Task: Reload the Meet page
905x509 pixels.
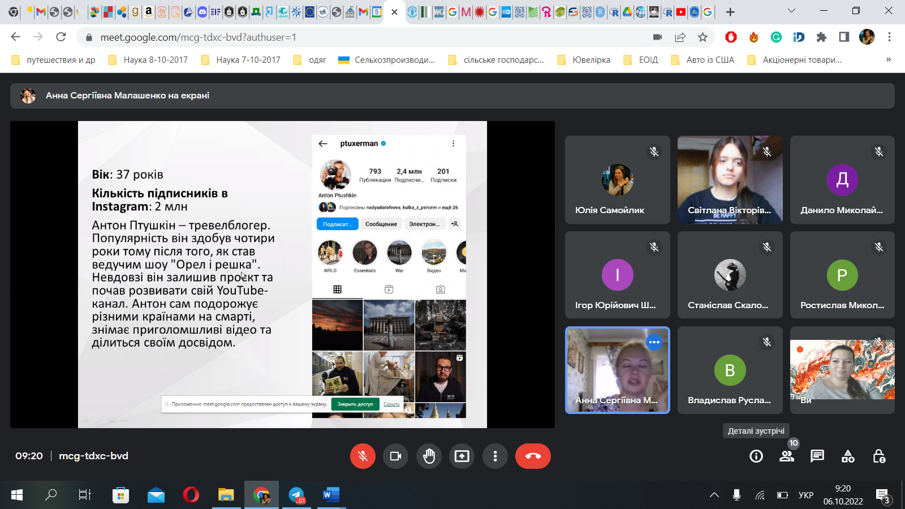Action: click(x=61, y=37)
